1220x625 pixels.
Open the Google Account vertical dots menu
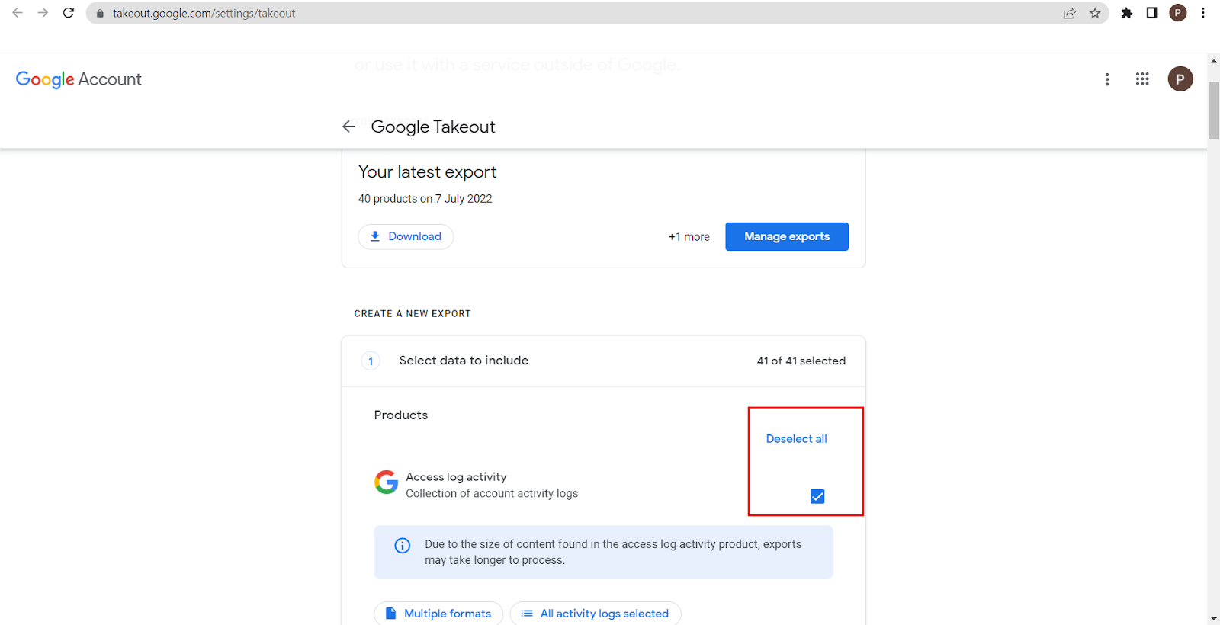[1107, 79]
